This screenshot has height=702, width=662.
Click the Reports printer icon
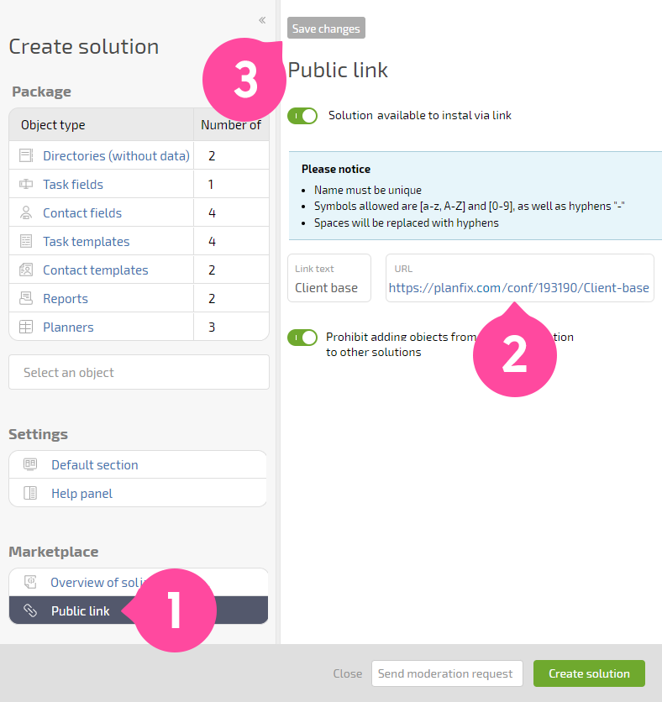click(x=26, y=298)
